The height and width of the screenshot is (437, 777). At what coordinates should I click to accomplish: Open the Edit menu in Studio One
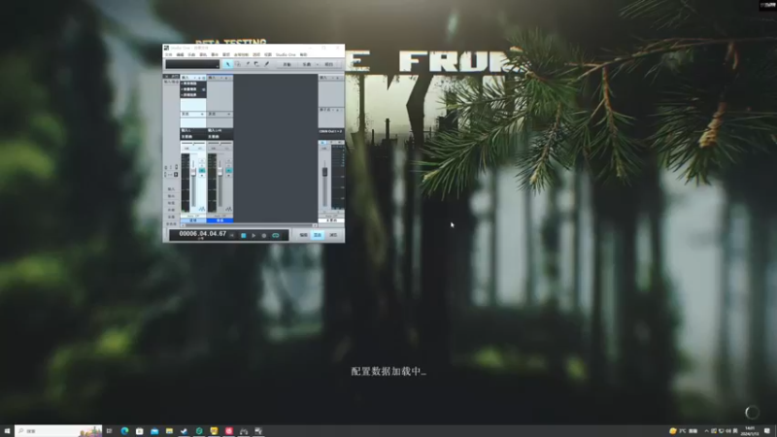tap(180, 54)
